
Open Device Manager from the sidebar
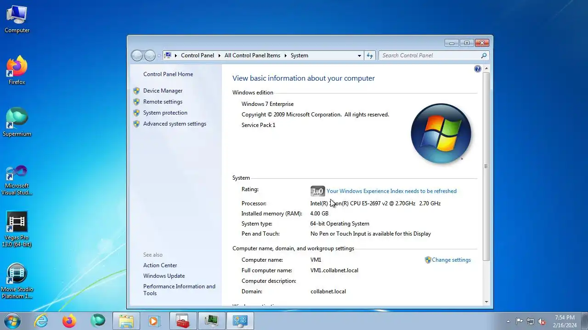(x=163, y=91)
